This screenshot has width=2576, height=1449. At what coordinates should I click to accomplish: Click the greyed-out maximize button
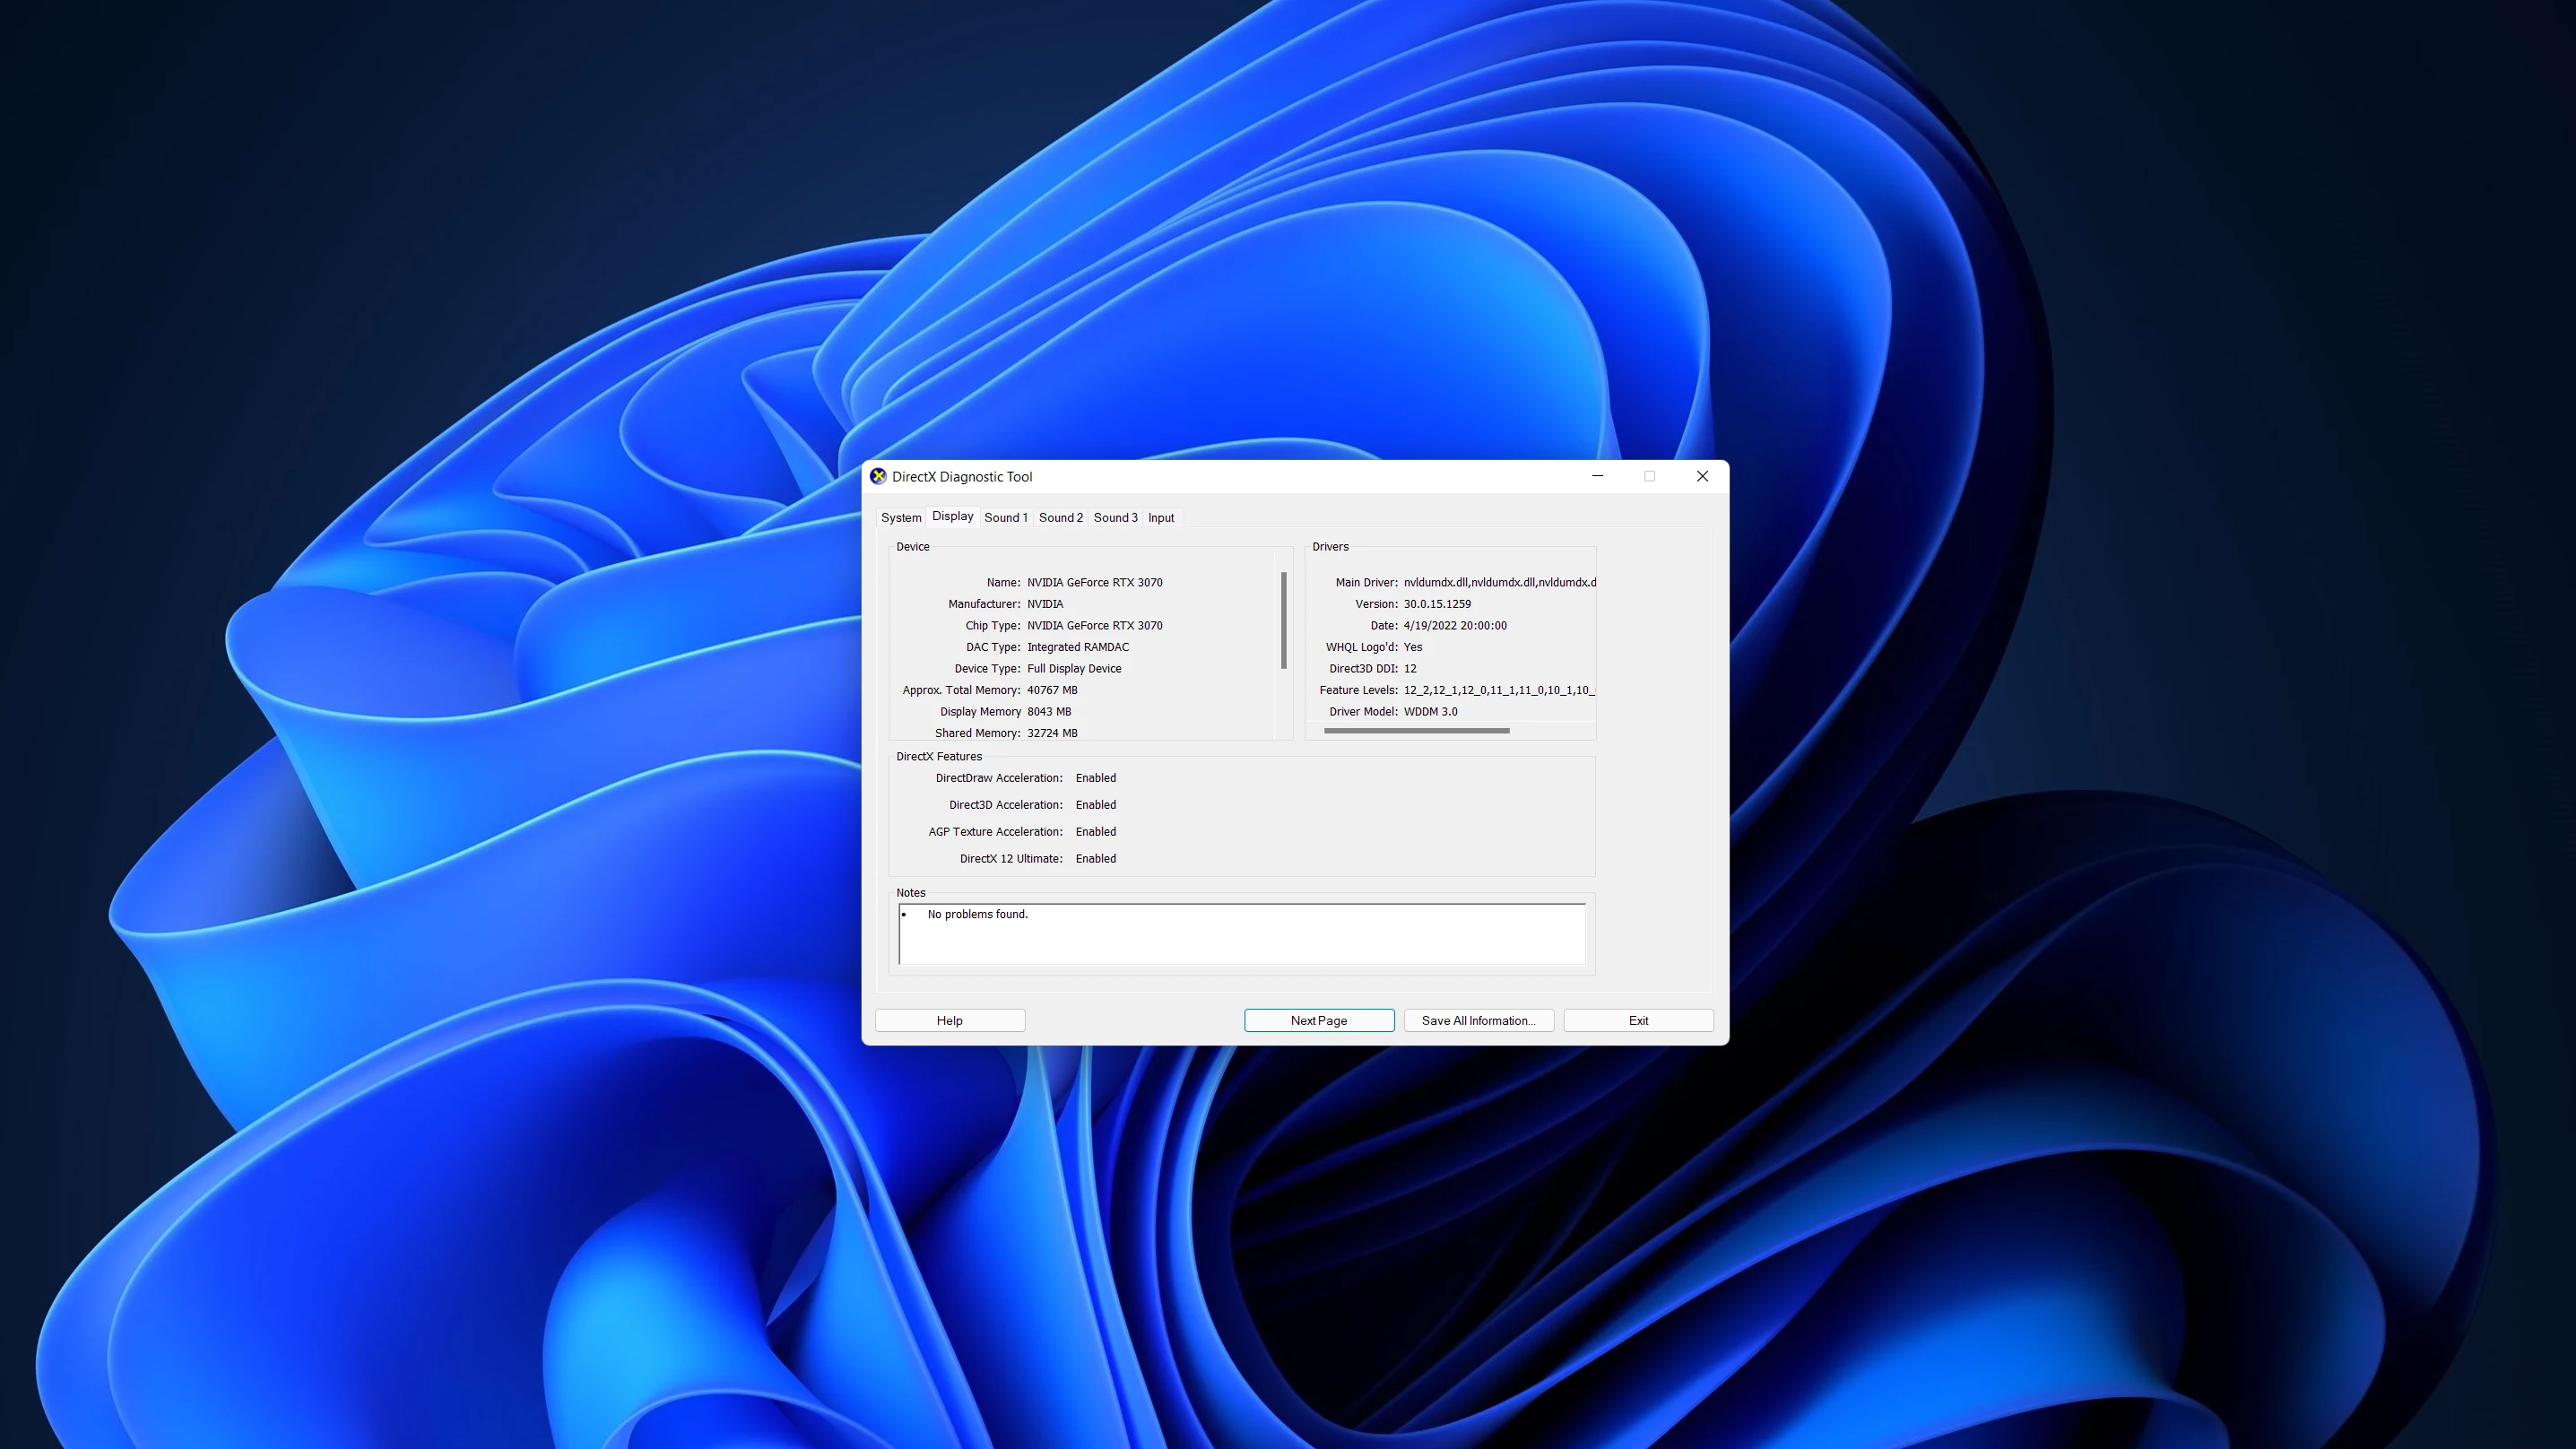pyautogui.click(x=1649, y=476)
